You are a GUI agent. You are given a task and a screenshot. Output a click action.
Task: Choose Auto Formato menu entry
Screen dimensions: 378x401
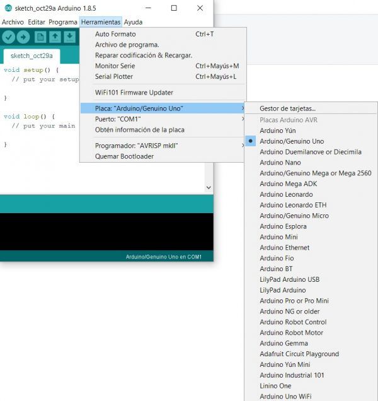coord(163,34)
